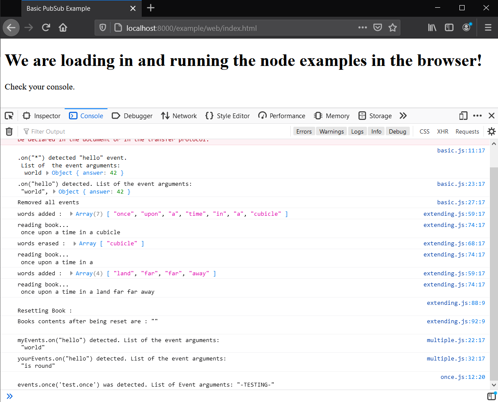Toggle split console editor mode
This screenshot has height=402, width=498.
click(491, 396)
